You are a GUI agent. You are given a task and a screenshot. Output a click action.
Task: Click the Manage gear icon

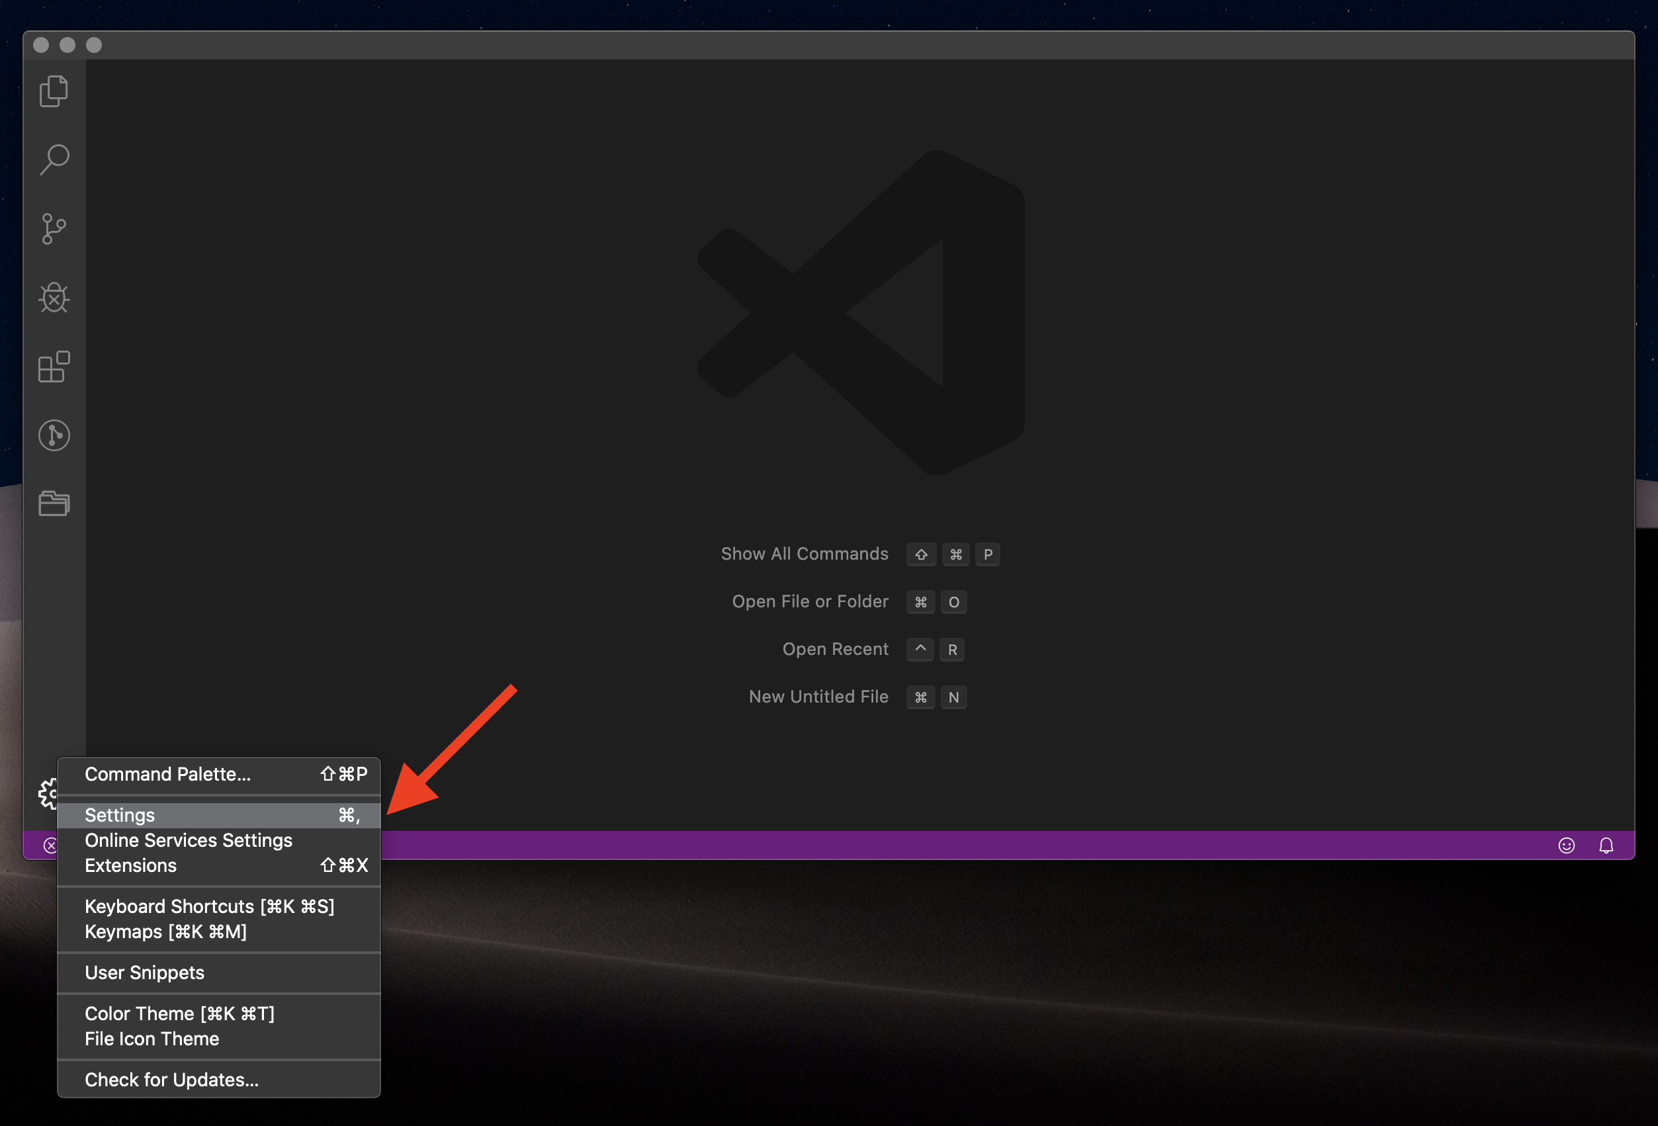(x=47, y=793)
